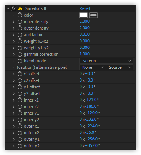
Task: Toggle stopwatch for inner x2
Action: 20,107
